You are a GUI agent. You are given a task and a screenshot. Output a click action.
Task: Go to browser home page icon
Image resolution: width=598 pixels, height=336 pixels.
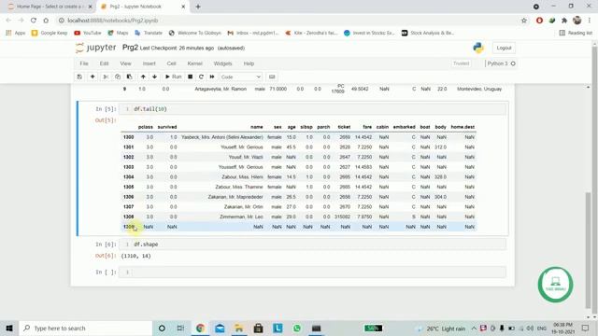tap(46, 21)
